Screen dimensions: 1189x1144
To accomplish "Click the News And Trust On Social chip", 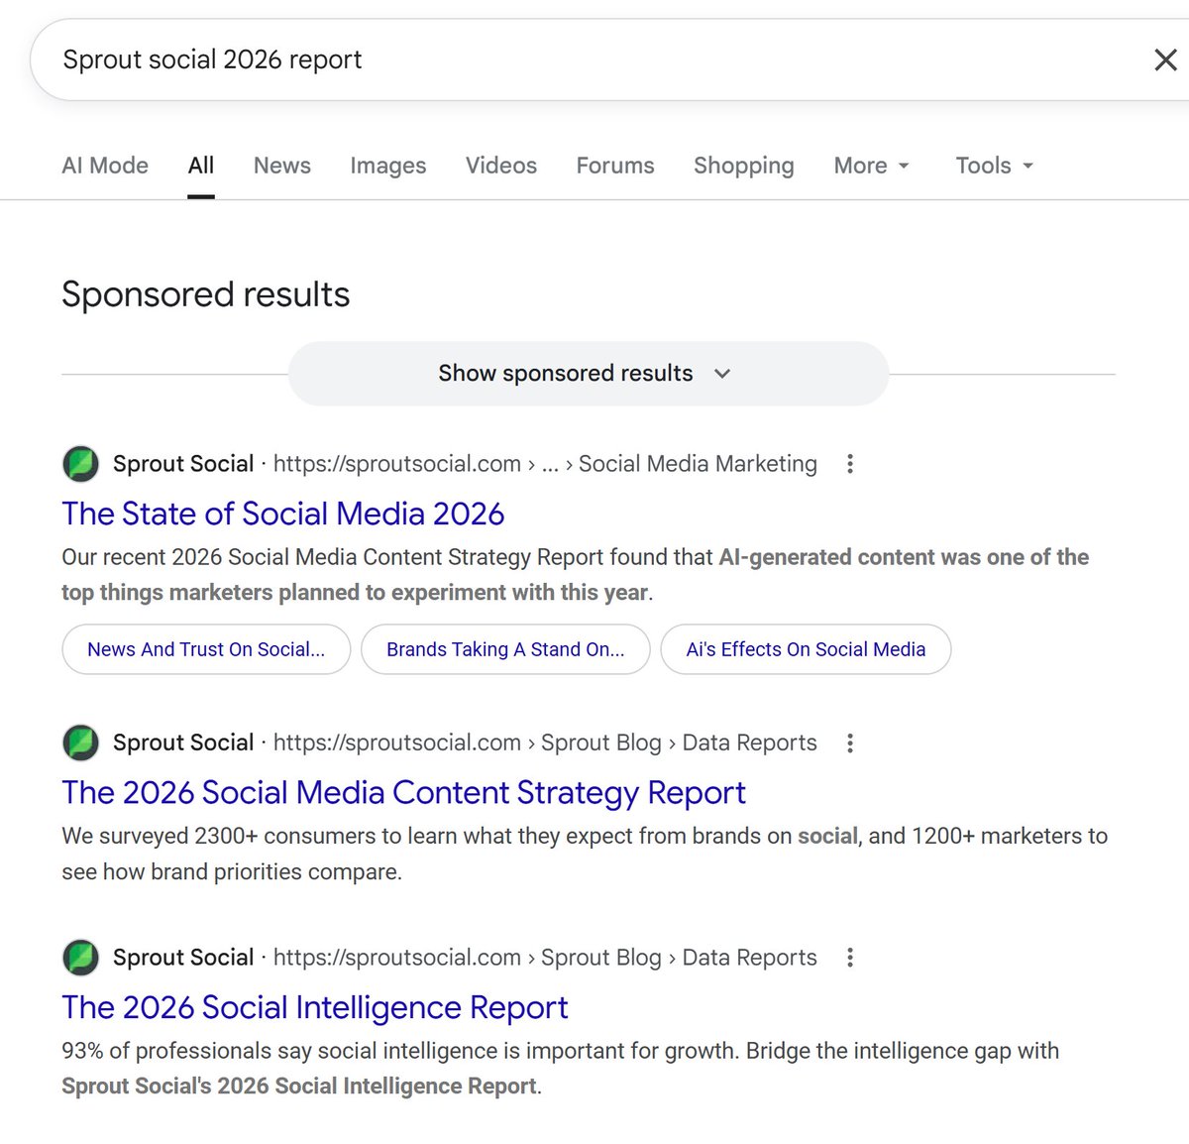I will [206, 649].
